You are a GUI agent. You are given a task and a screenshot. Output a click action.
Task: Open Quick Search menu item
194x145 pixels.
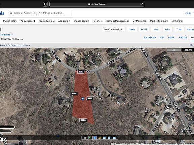[10, 21]
